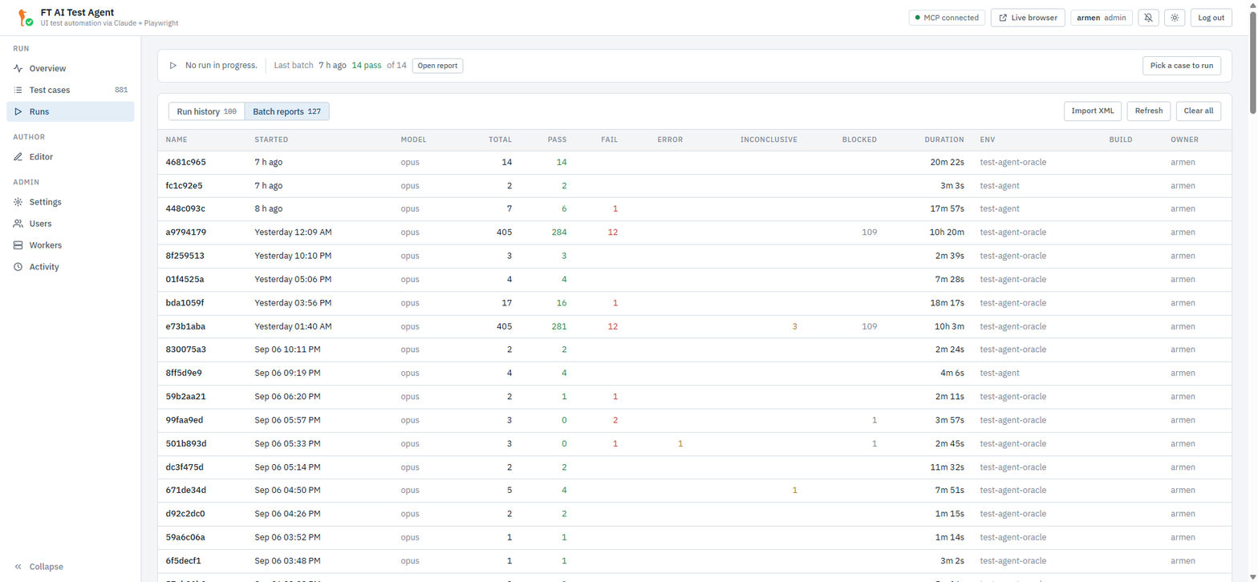Click the Pass column header
The height and width of the screenshot is (582, 1258).
point(557,139)
